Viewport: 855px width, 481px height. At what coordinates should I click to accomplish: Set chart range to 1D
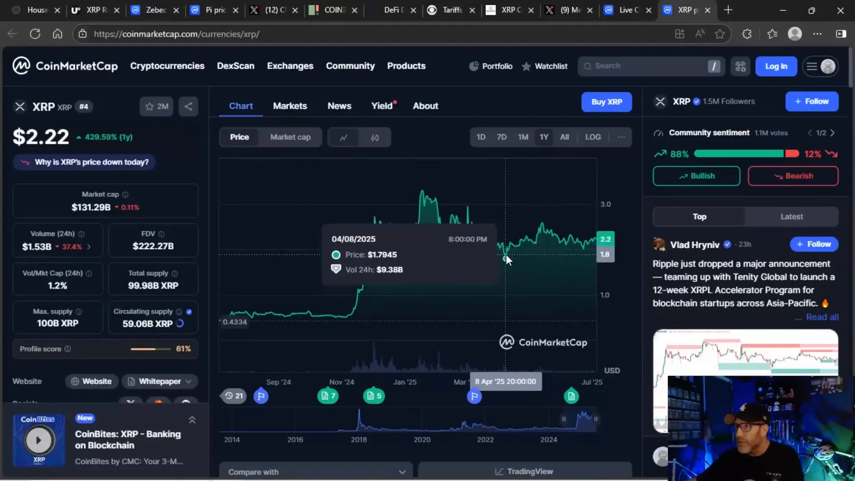481,137
